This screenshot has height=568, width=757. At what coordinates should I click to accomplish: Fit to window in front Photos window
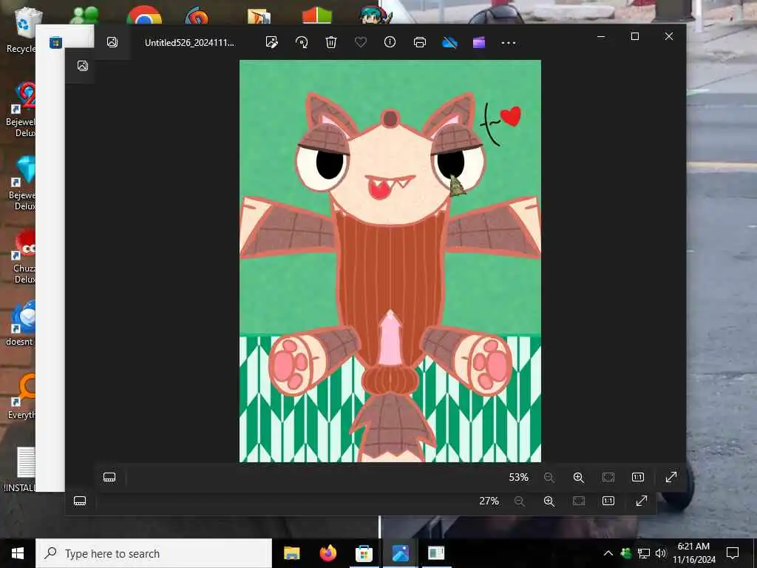[608, 477]
